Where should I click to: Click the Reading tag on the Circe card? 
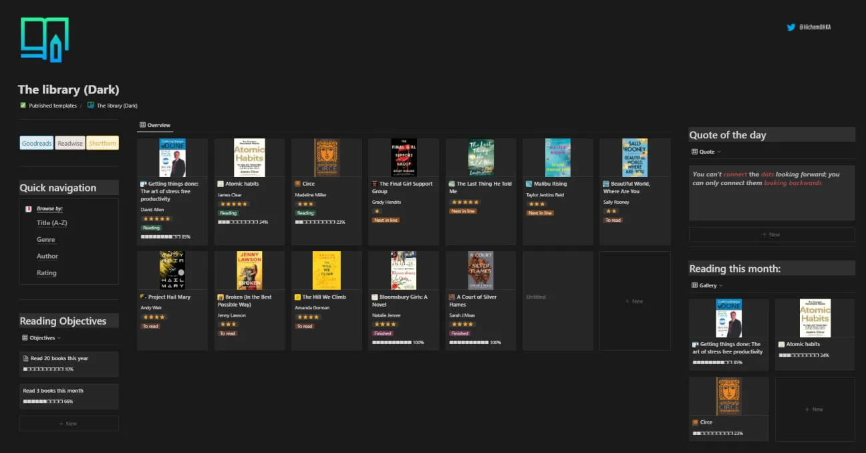[x=305, y=213]
